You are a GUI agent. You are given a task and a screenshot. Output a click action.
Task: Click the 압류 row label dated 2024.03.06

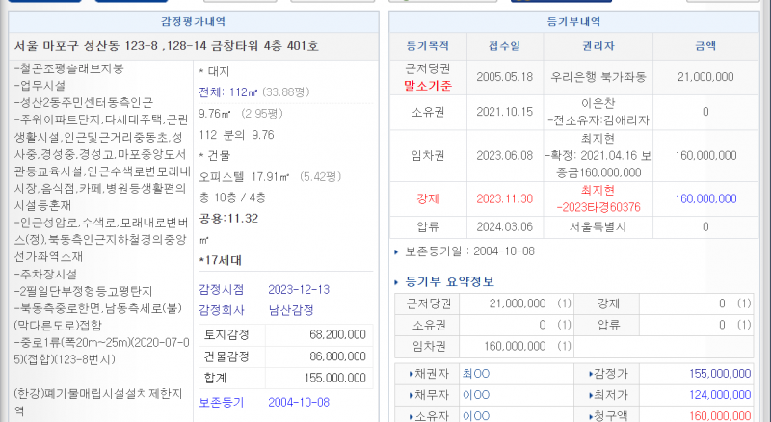point(428,227)
